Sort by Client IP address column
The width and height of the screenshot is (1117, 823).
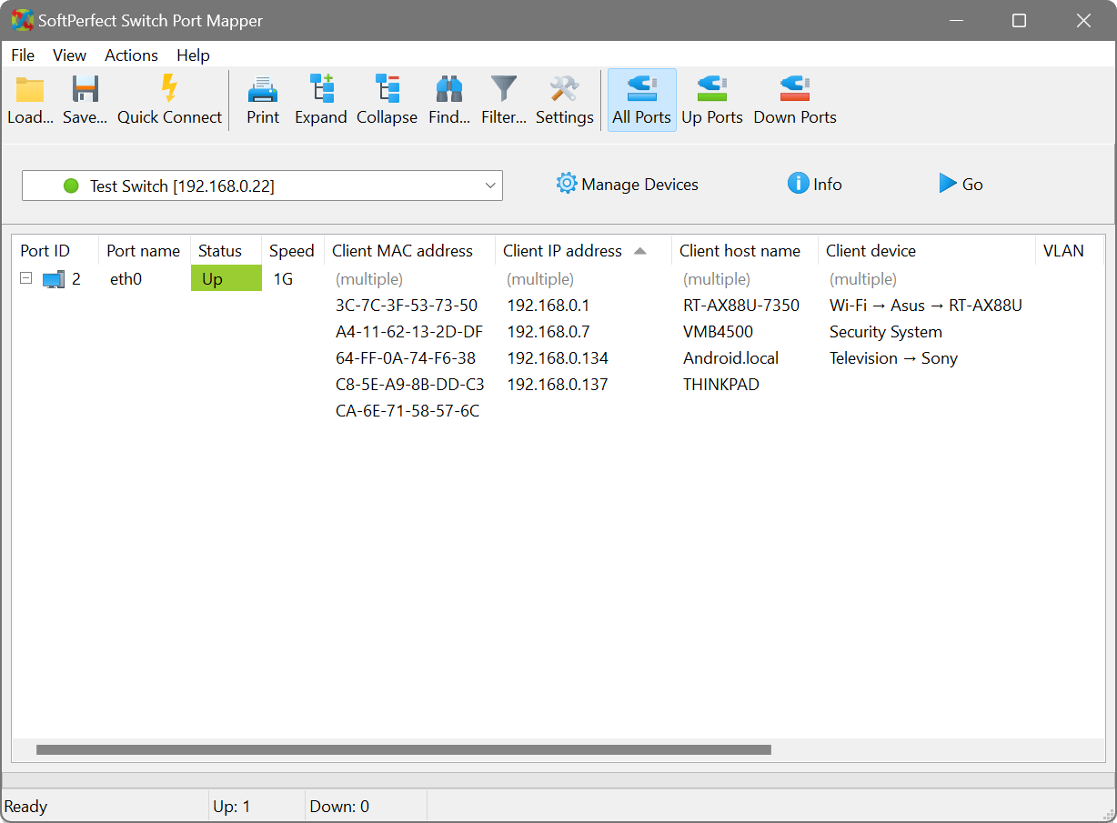click(x=562, y=251)
